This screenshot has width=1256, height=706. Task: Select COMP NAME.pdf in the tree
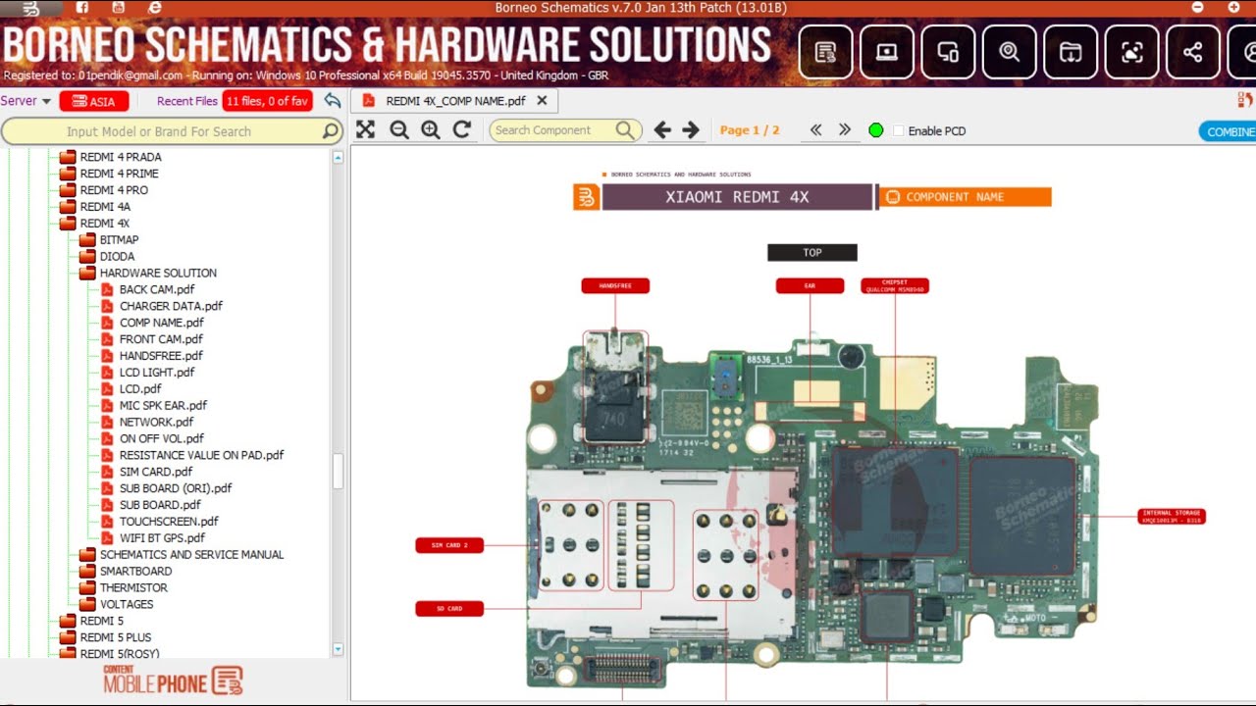pyautogui.click(x=162, y=323)
